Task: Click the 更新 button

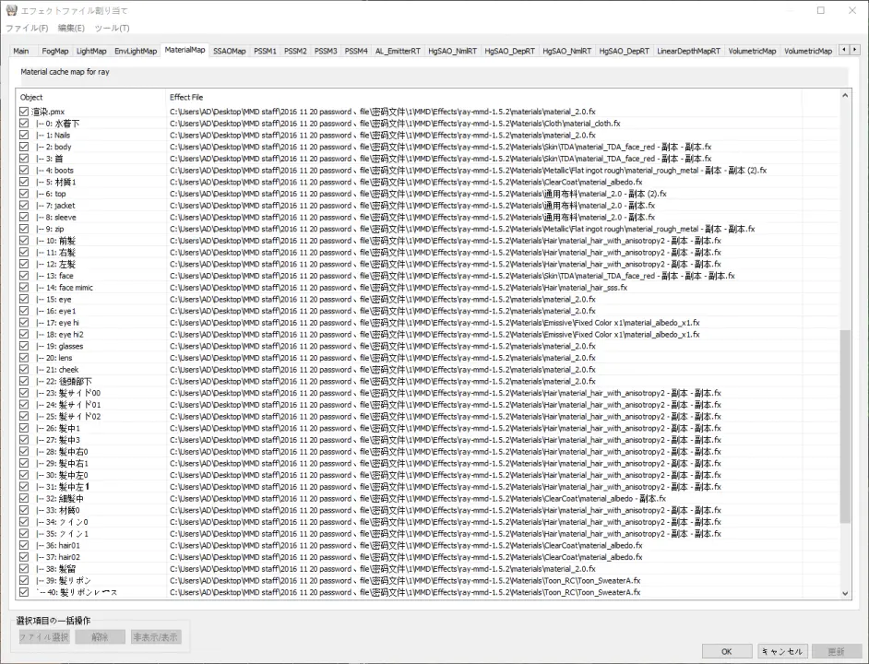Action: 837,651
